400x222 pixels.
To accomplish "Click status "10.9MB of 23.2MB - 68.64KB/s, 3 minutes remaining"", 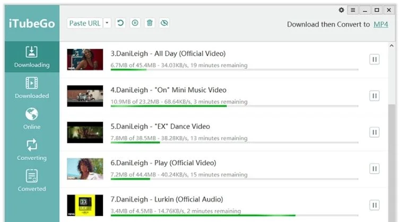I will tap(179, 102).
